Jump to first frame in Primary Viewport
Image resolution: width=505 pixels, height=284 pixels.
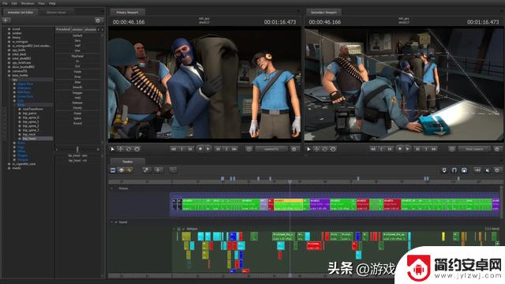click(x=174, y=149)
